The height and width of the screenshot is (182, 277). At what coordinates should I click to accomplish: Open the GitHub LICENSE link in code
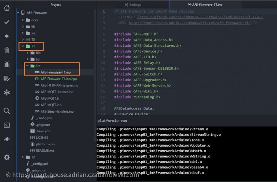click(200, 17)
